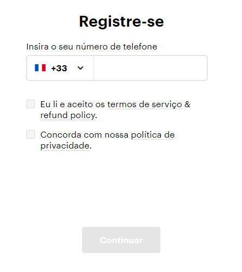Viewport: 242px width, 272px height.
Task: Open the 'termos de serviço' link
Action: [x=145, y=104]
